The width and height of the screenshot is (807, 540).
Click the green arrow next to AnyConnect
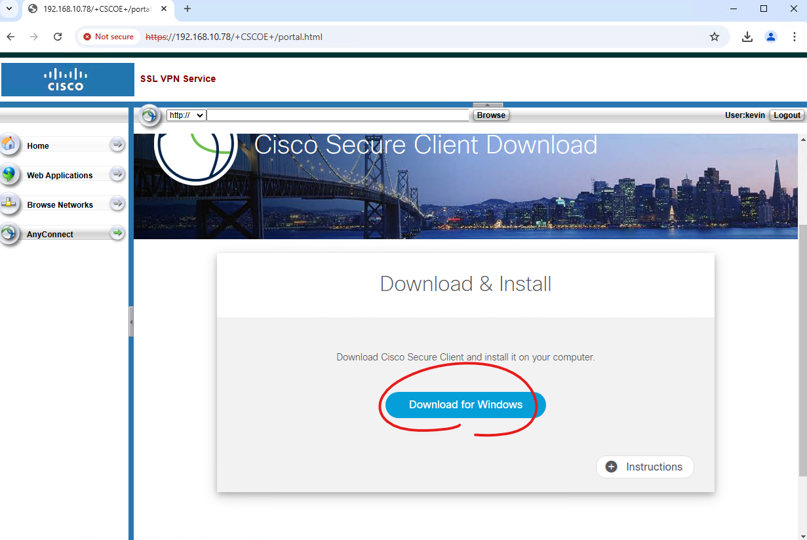click(117, 233)
